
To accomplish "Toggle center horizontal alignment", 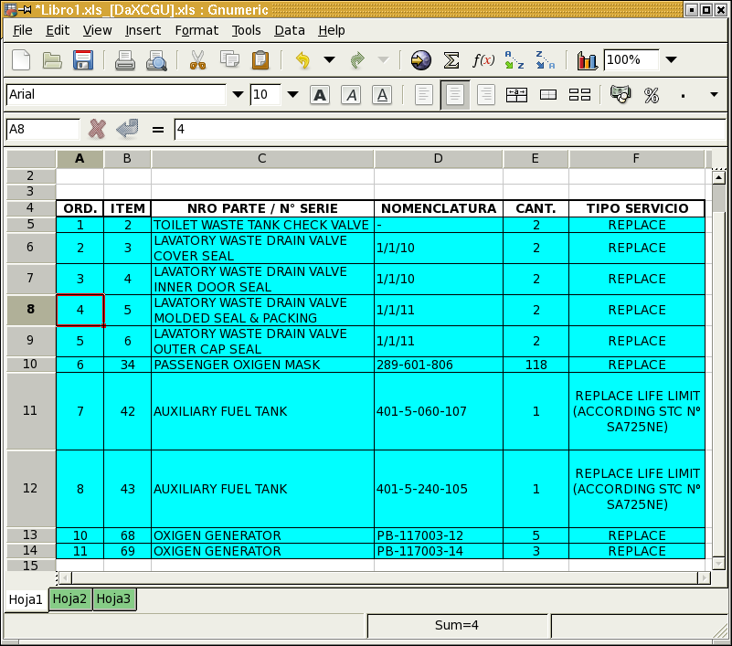I will point(455,95).
